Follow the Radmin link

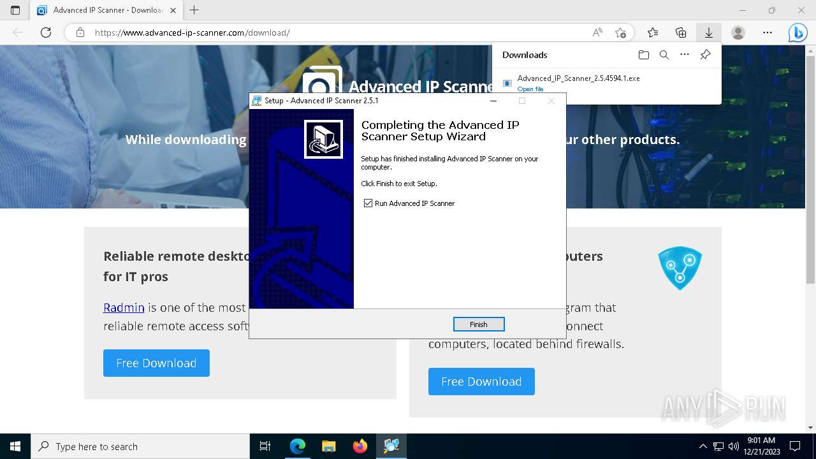(x=124, y=307)
